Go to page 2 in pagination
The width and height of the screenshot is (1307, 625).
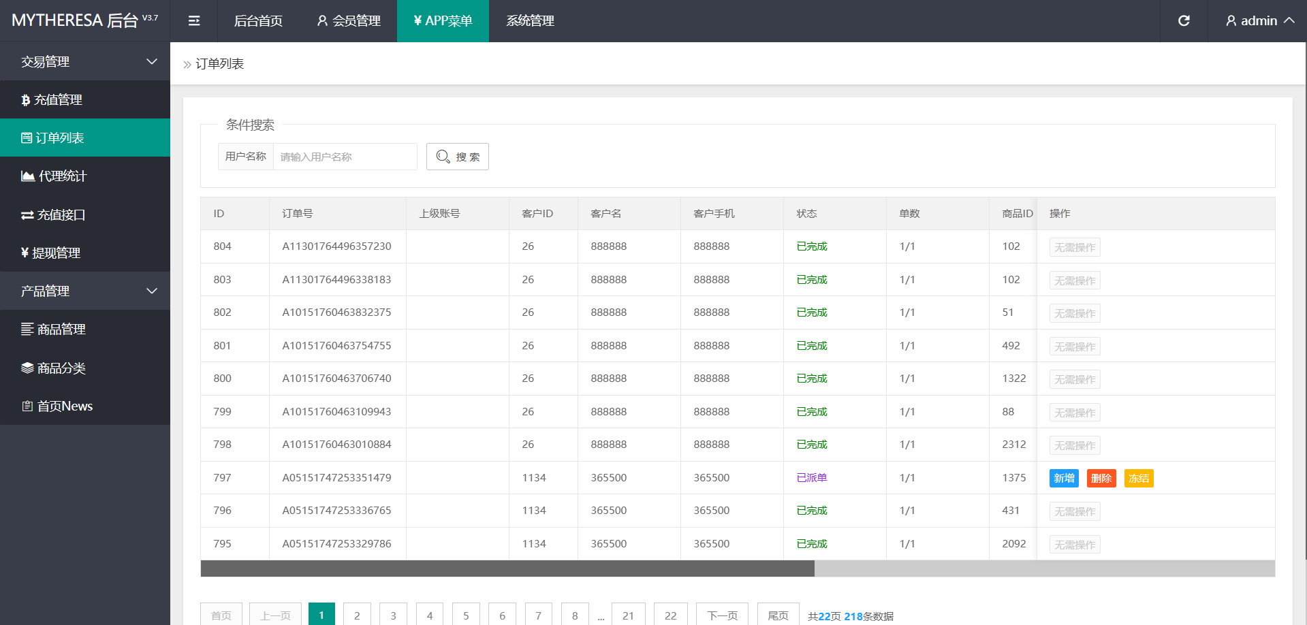click(x=357, y=615)
